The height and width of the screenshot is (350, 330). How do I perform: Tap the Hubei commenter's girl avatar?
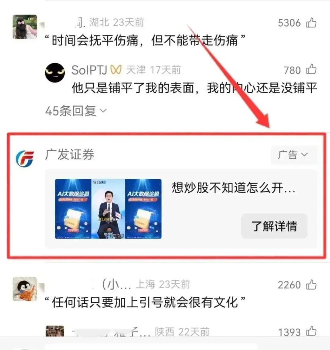25,27
